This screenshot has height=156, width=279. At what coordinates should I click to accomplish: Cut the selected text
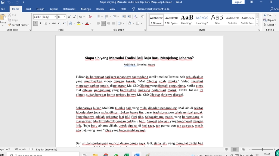(x=12, y=15)
